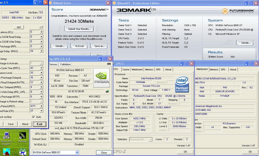Image resolution: width=259 pixels, height=156 pixels.
Task: Click the 3DMark05 Professional Edition title icon
Action: (x=114, y=3)
